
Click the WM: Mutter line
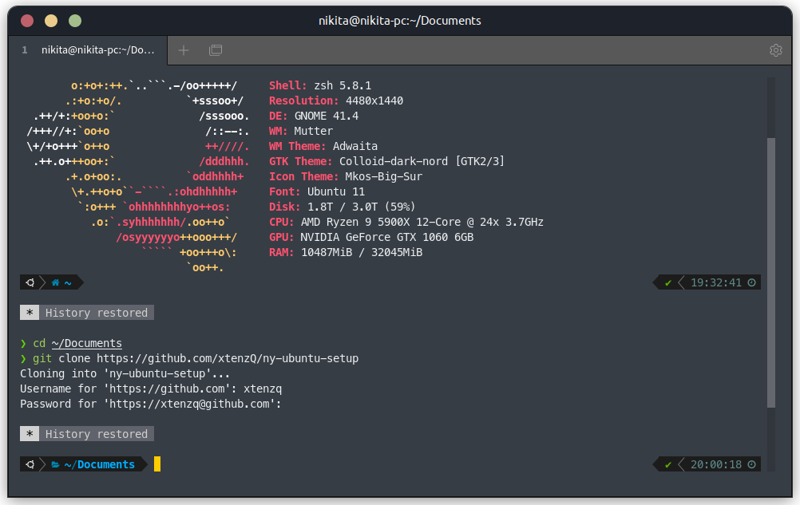301,131
